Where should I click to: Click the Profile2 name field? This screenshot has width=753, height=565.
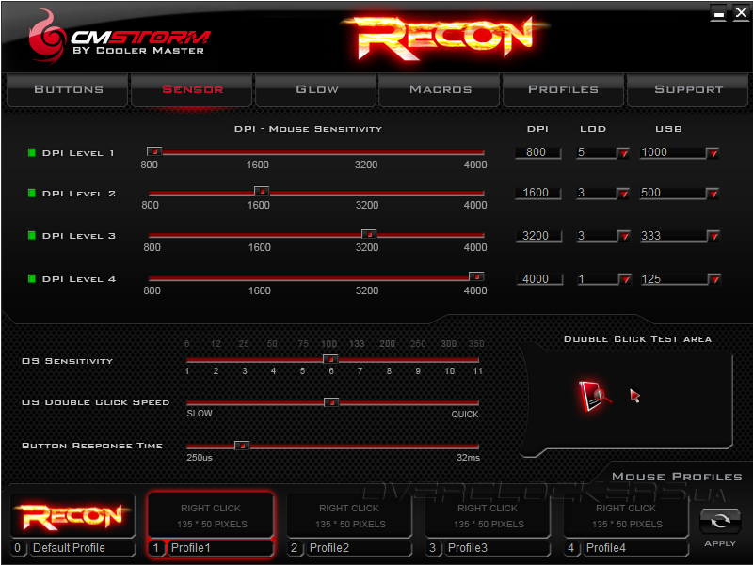(359, 548)
